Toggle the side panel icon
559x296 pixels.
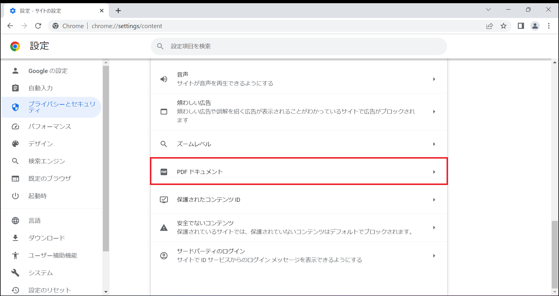point(521,26)
